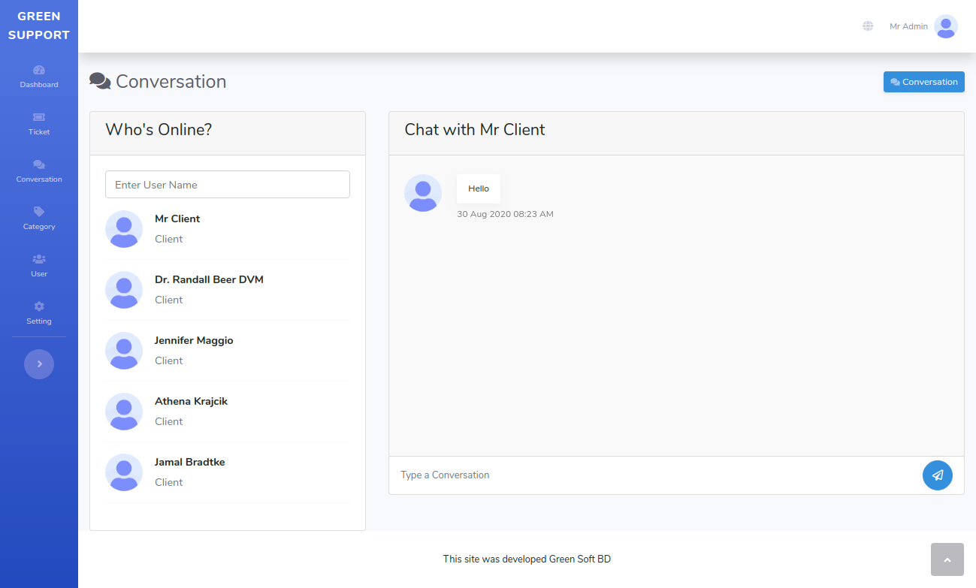This screenshot has height=588, width=976.
Task: Click the blue Conversation button
Action: pos(923,82)
